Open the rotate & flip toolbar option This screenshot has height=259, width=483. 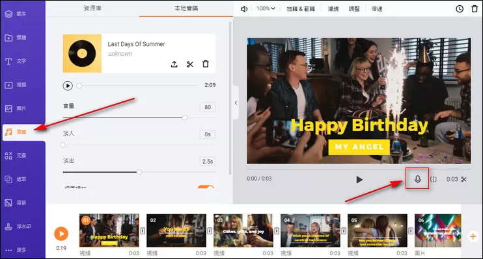[x=301, y=9]
